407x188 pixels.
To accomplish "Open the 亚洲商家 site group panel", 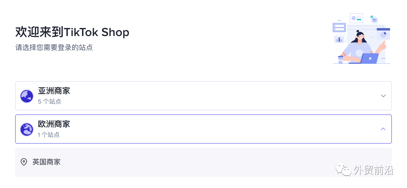I will (x=204, y=96).
